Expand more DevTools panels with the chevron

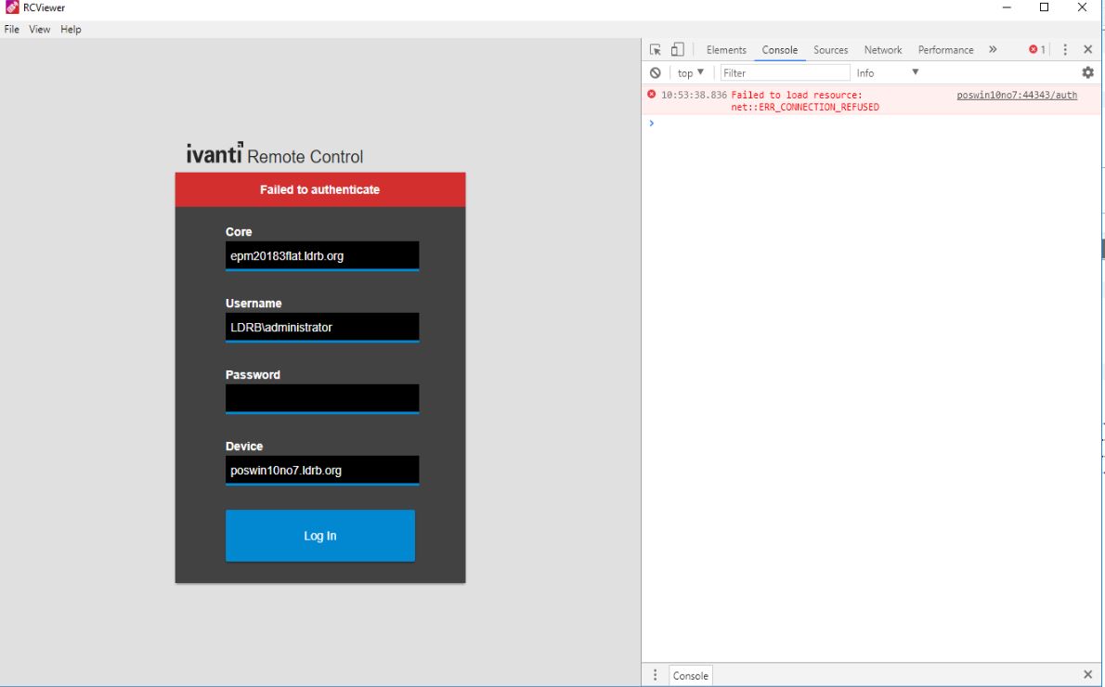pos(993,49)
